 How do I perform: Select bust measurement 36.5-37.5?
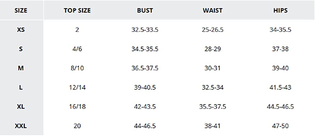click(x=145, y=68)
